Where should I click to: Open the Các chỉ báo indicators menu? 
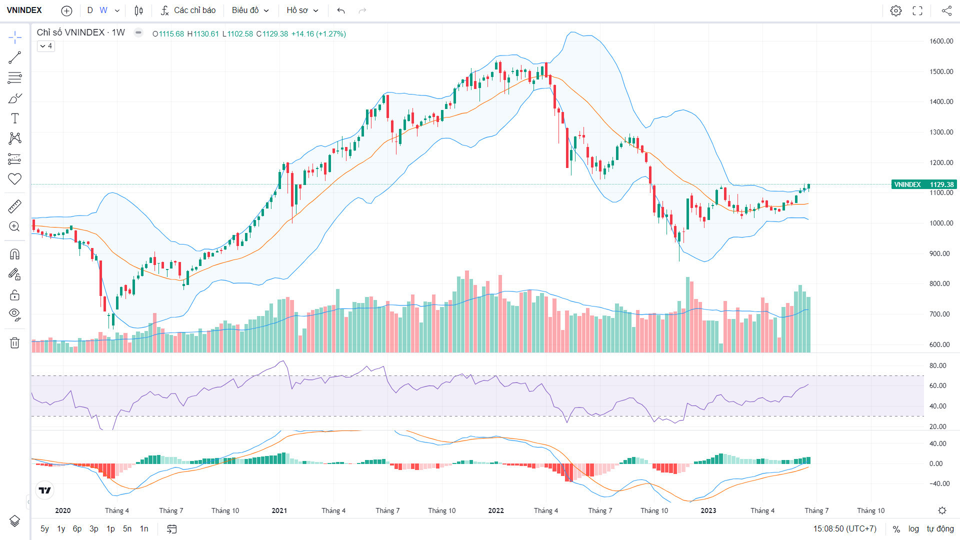(x=188, y=10)
